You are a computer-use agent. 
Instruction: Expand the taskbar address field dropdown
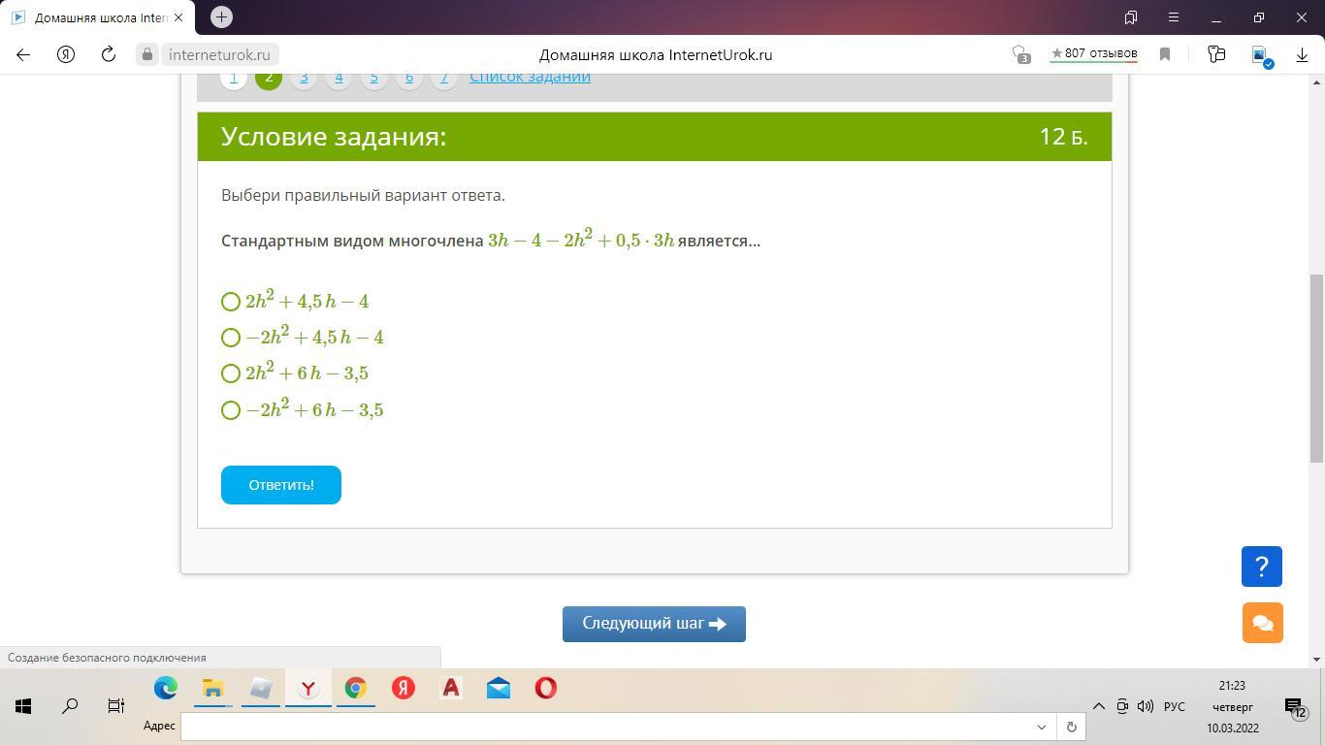(x=1042, y=727)
